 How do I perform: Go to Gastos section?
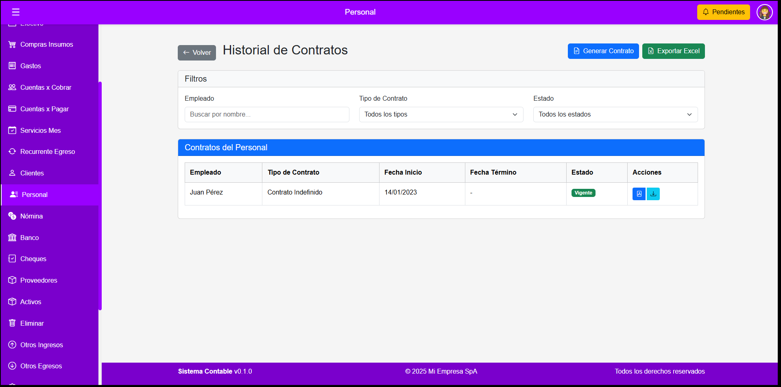click(50, 66)
